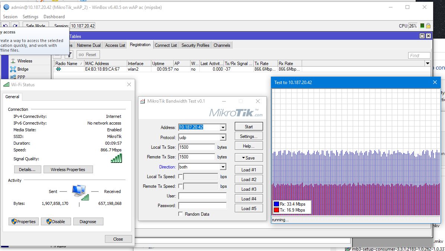Click the Password input field
Screen dimensions: 445x251
pos(202,206)
